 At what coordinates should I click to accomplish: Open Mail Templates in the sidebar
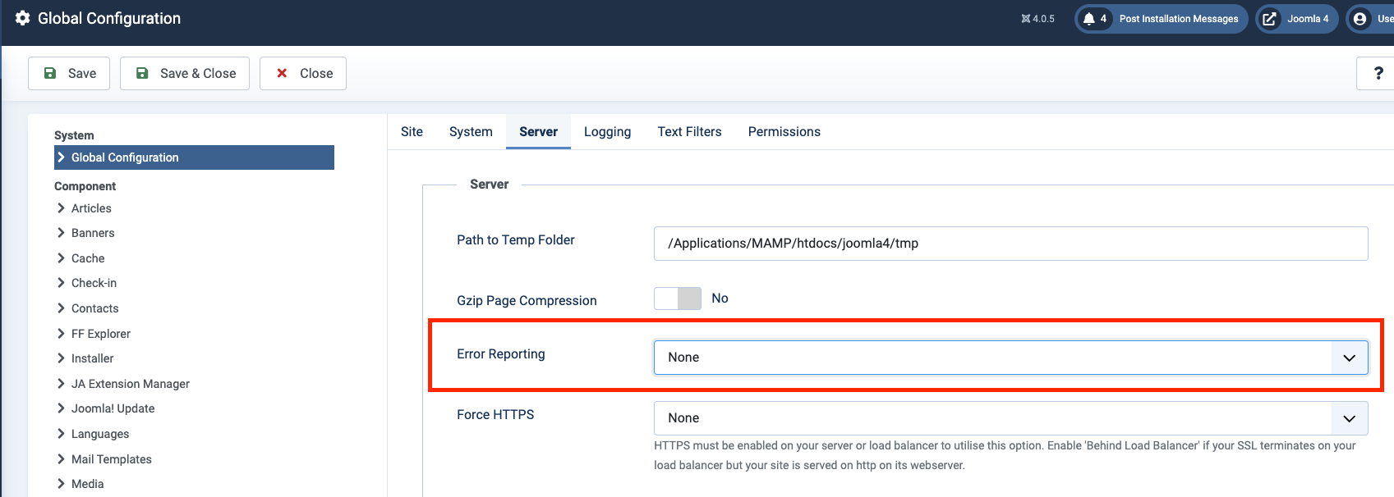tap(111, 459)
